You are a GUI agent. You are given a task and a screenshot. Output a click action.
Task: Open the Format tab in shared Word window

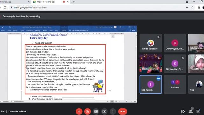(x=64, y=31)
